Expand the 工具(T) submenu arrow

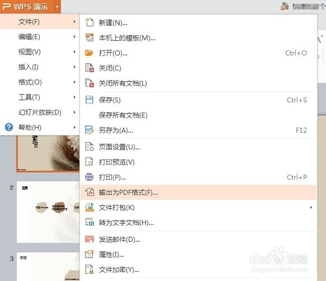coord(74,97)
